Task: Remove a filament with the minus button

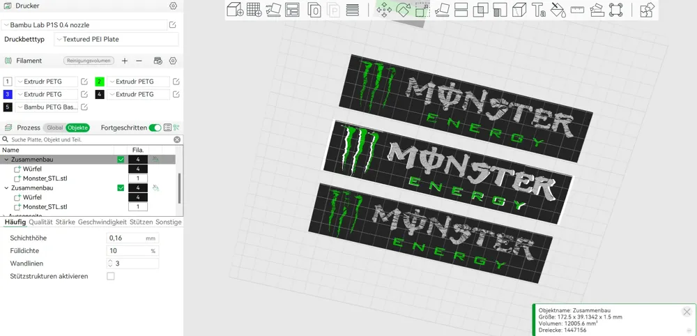Action: pyautogui.click(x=139, y=61)
